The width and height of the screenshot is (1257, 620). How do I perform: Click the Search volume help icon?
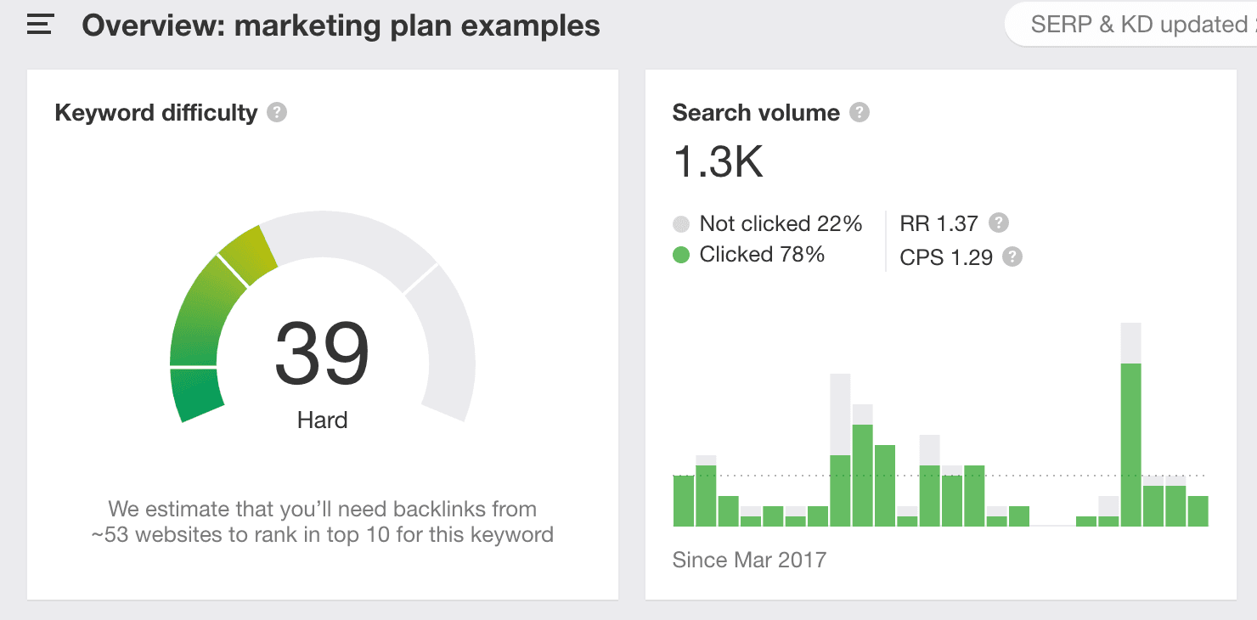(x=860, y=112)
